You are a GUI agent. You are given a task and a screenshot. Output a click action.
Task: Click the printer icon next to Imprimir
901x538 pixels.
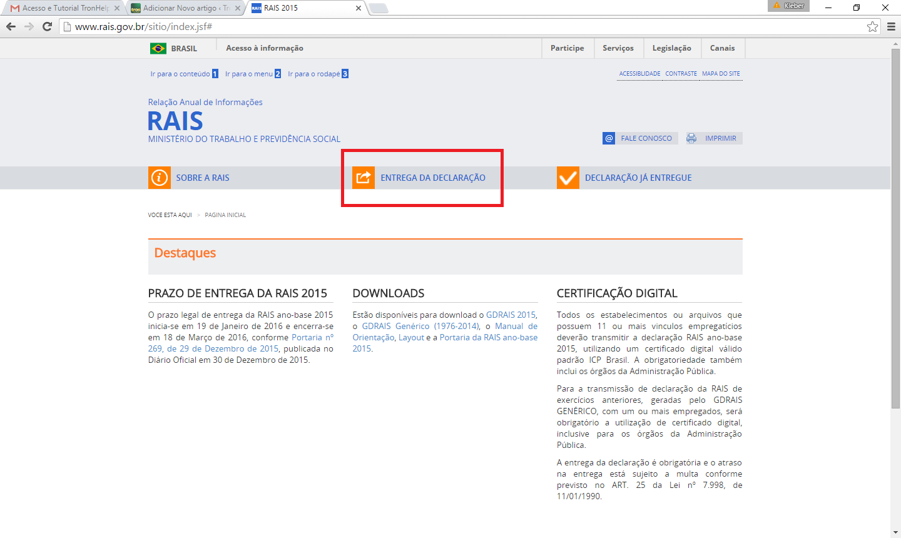point(691,138)
